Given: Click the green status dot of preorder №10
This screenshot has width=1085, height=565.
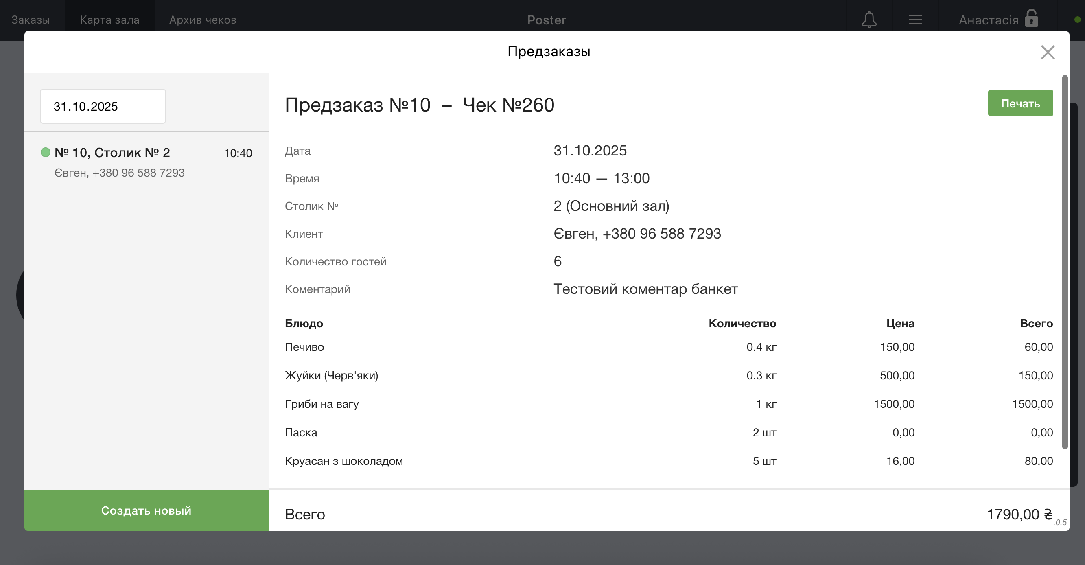Looking at the screenshot, I should tap(46, 152).
